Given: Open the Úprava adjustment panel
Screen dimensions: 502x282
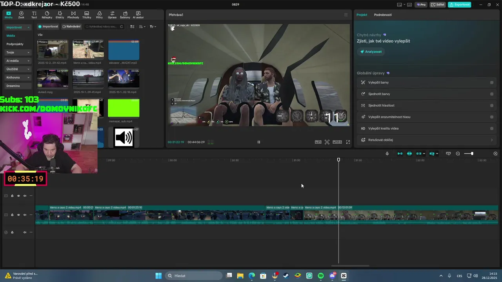Looking at the screenshot, I should coord(112,15).
